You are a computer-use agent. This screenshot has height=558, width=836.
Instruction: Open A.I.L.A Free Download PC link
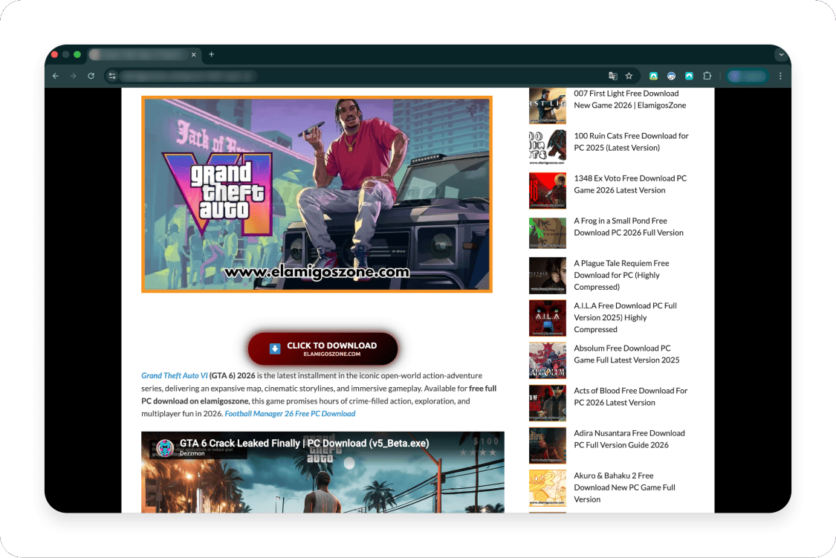625,318
